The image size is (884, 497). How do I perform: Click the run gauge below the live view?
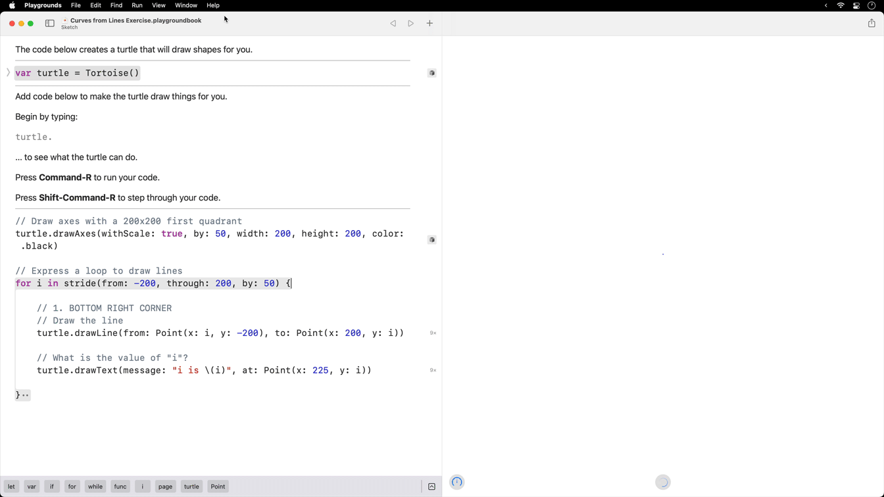tap(456, 482)
